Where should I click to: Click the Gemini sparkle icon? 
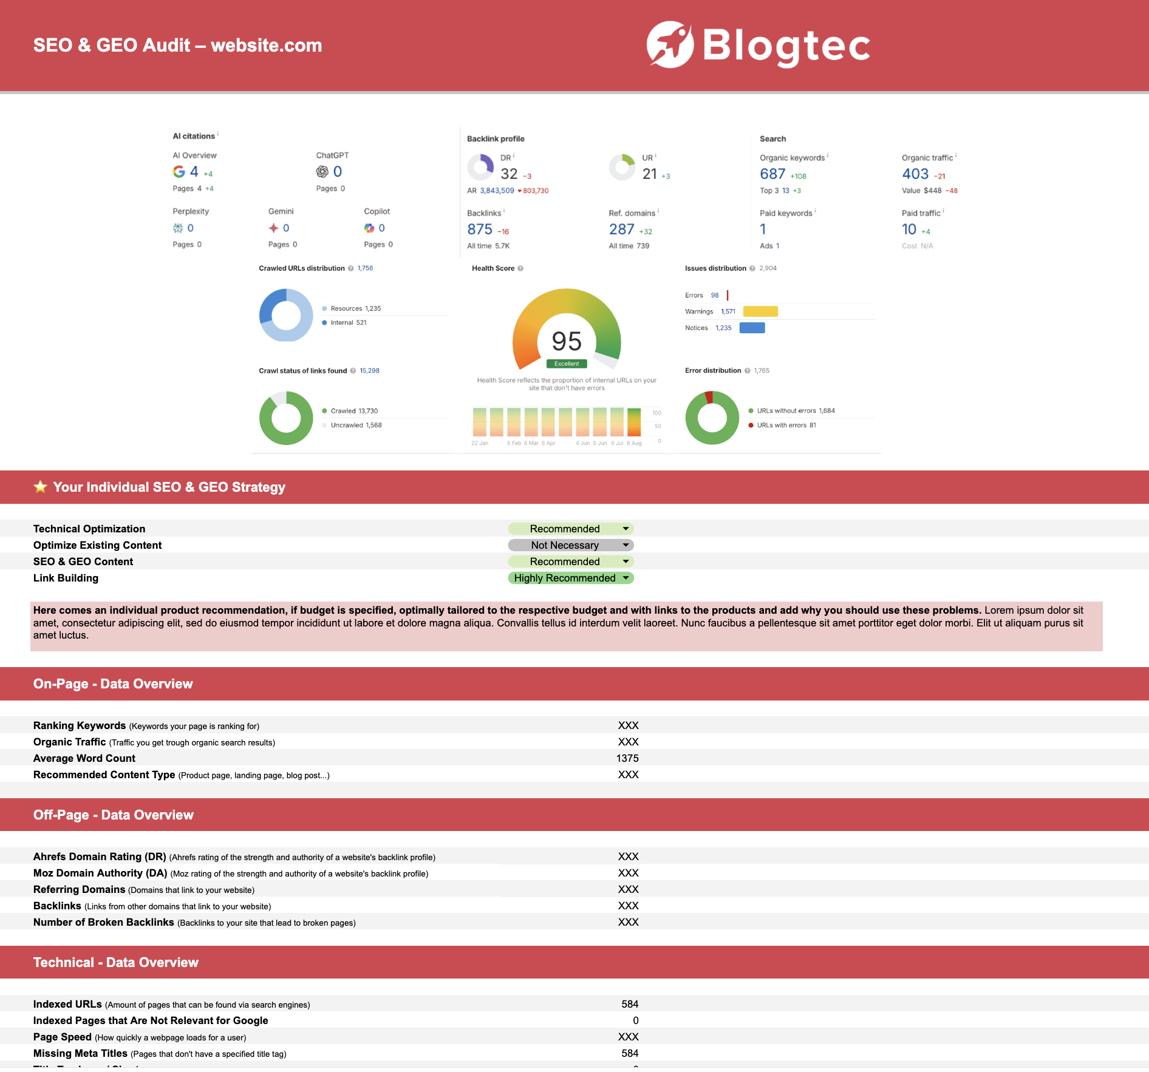coord(274,228)
